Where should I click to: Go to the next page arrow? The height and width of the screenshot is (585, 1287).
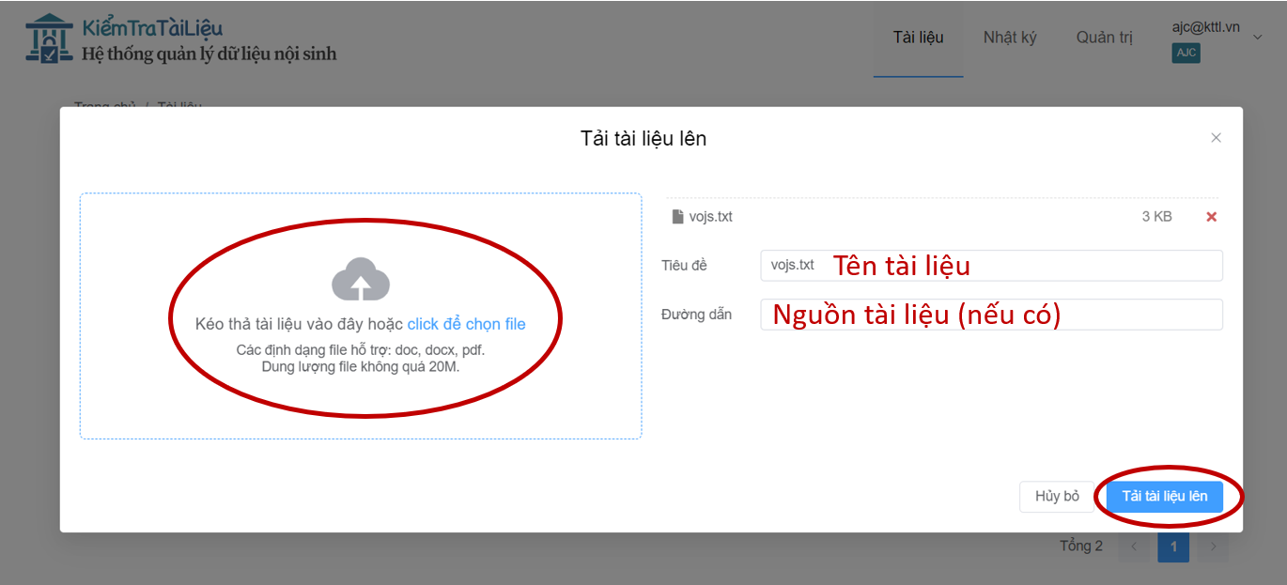pyautogui.click(x=1213, y=547)
